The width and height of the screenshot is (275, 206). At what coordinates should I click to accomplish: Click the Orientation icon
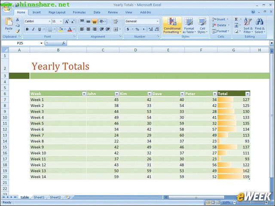(x=102, y=21)
